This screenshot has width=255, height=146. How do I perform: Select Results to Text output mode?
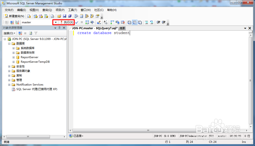coord(129,22)
